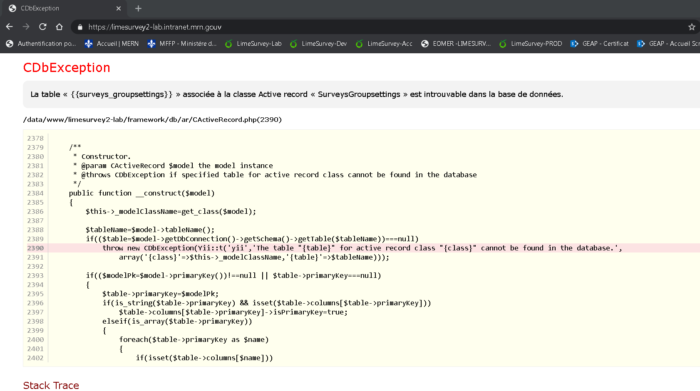Close the CDbException tab
700x391 pixels.
tap(119, 8)
